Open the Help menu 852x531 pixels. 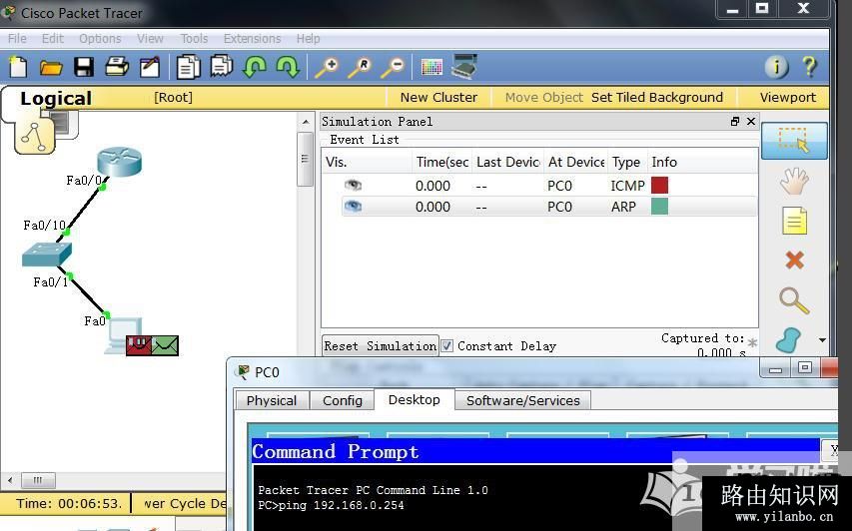click(308, 39)
